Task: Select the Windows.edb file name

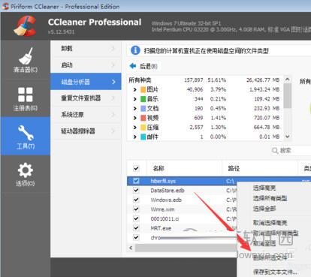Action: (166, 200)
